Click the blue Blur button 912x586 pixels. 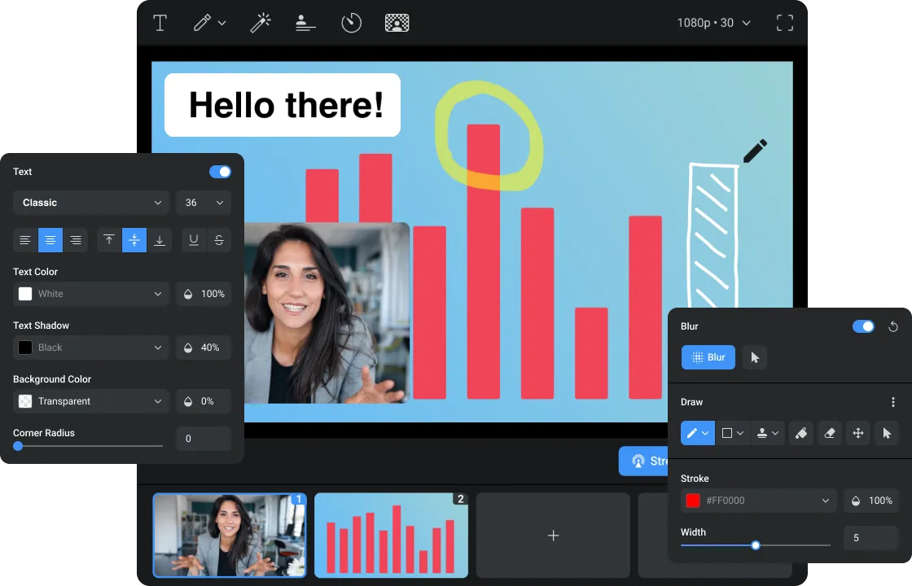click(x=708, y=357)
